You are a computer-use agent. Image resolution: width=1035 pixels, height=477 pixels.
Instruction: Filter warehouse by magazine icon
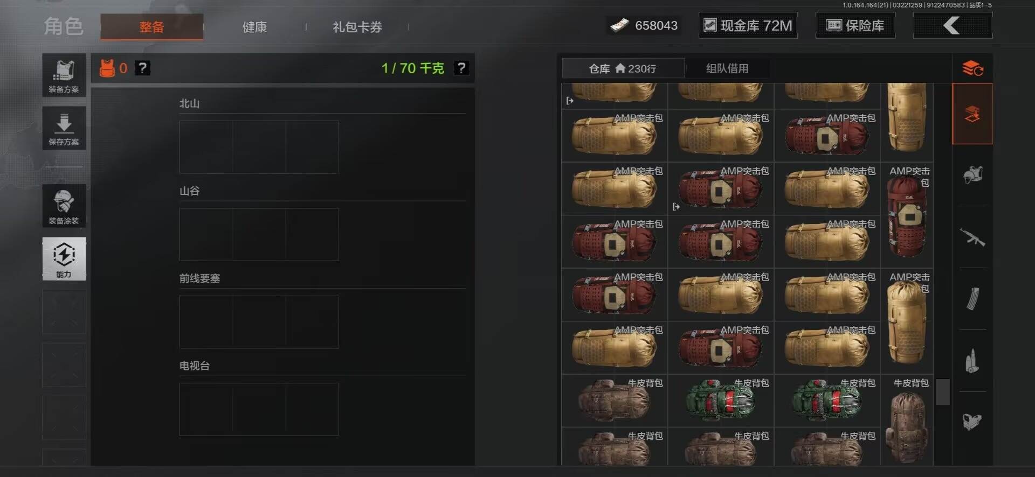(x=972, y=299)
